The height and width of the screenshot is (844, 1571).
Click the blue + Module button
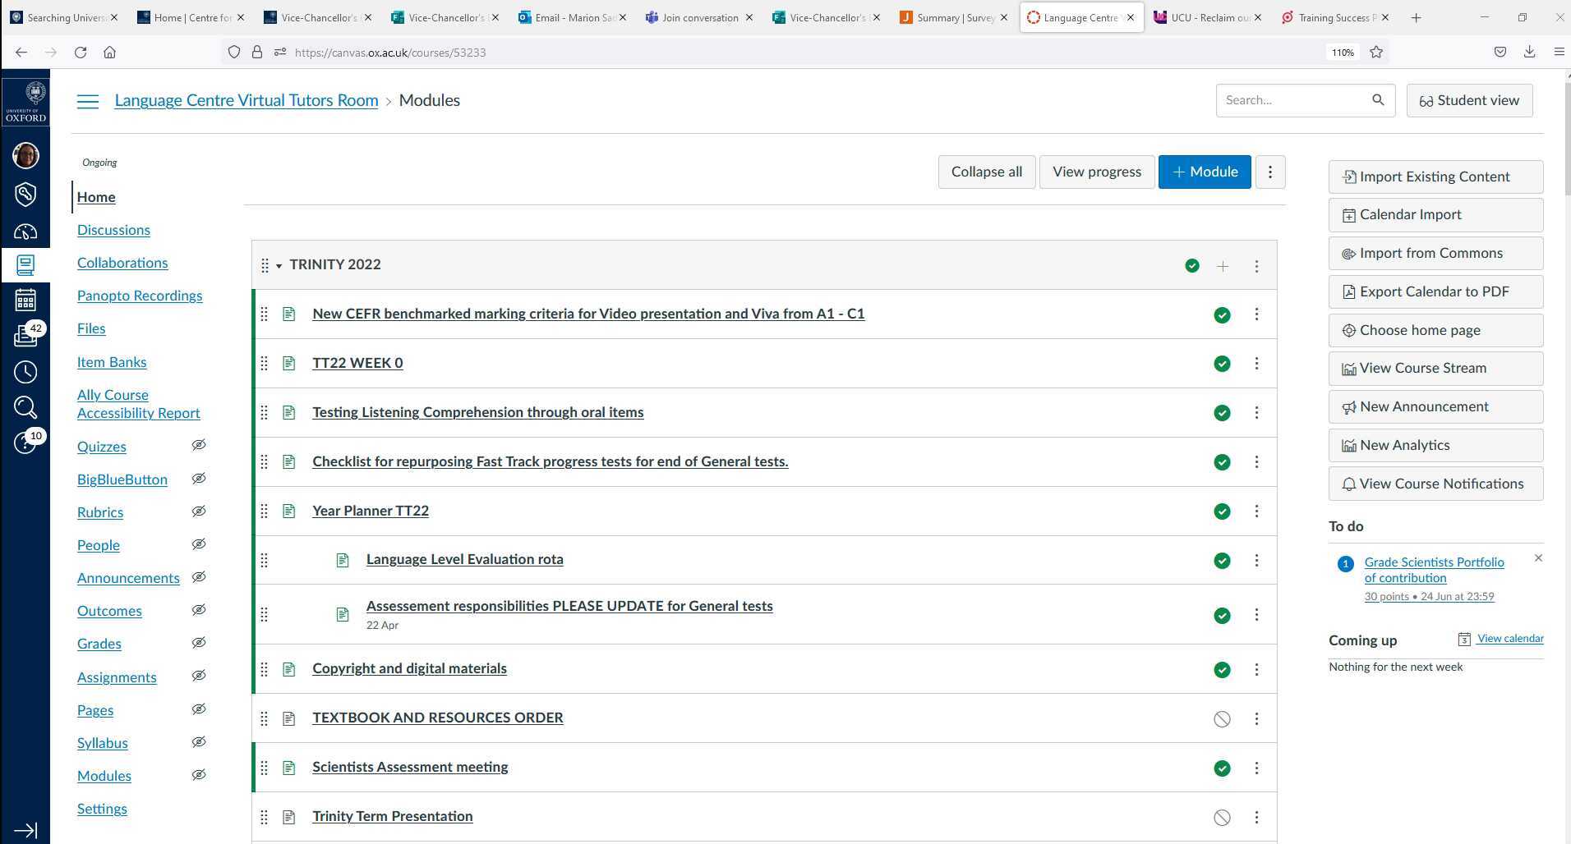point(1205,172)
